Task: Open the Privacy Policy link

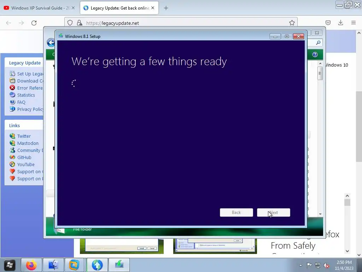Action: click(x=30, y=109)
